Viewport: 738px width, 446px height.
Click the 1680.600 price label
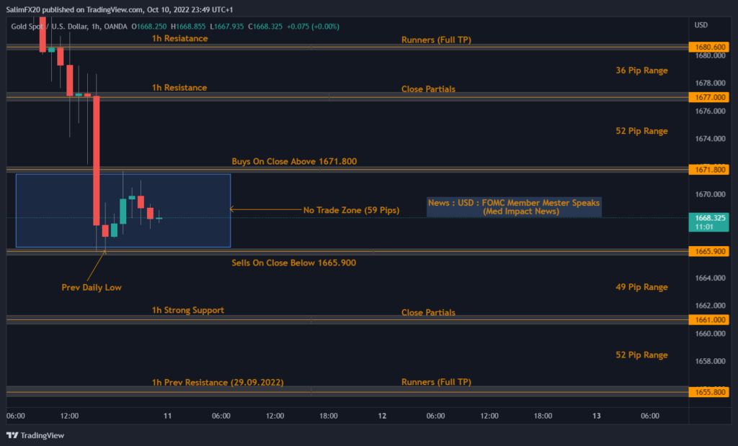(709, 47)
